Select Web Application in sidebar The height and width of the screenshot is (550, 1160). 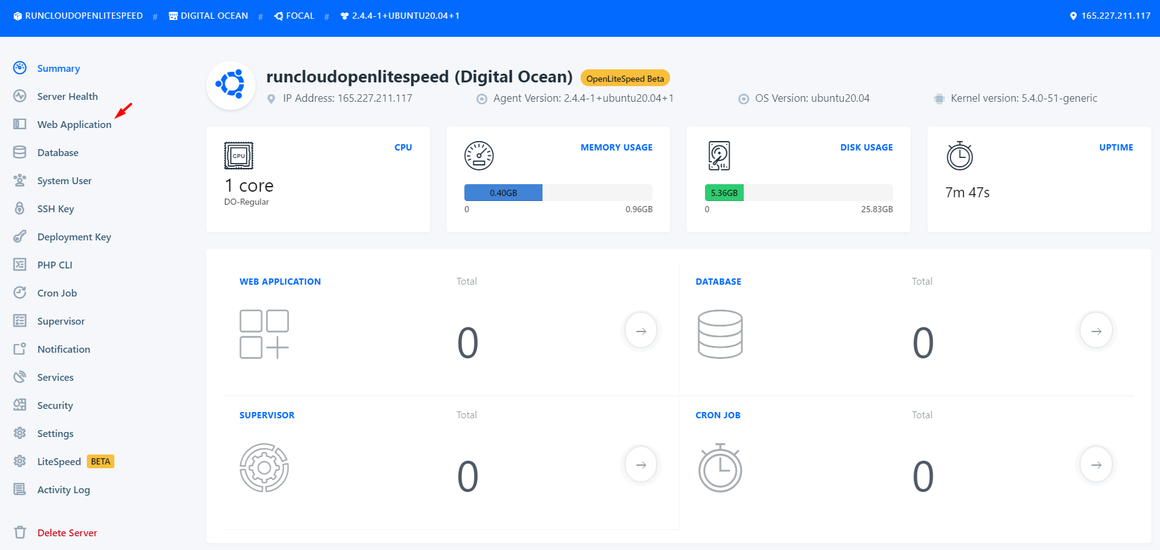(x=74, y=124)
